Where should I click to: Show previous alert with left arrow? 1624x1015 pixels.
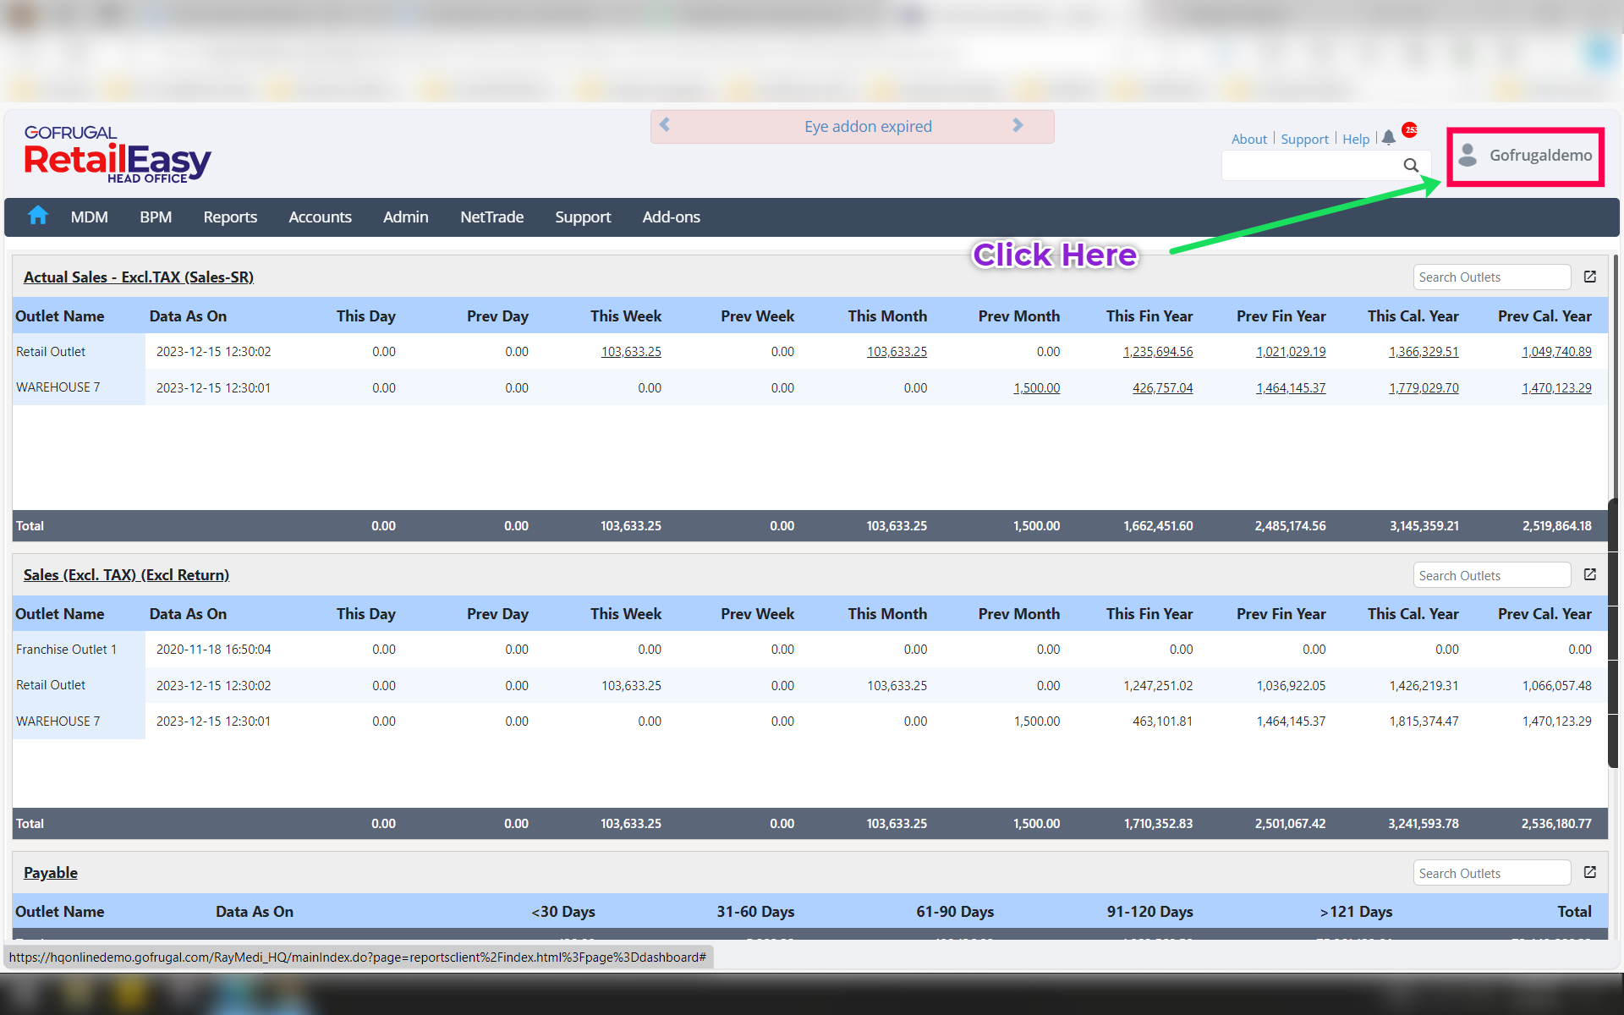pos(665,125)
